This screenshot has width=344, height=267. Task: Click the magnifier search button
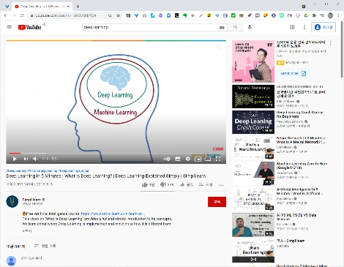tap(235, 27)
